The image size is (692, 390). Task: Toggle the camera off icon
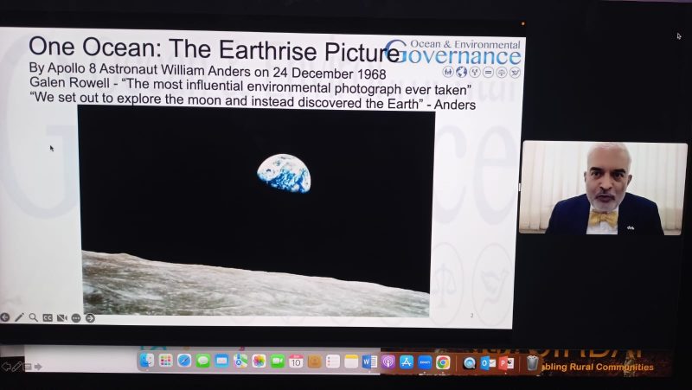coord(61,317)
